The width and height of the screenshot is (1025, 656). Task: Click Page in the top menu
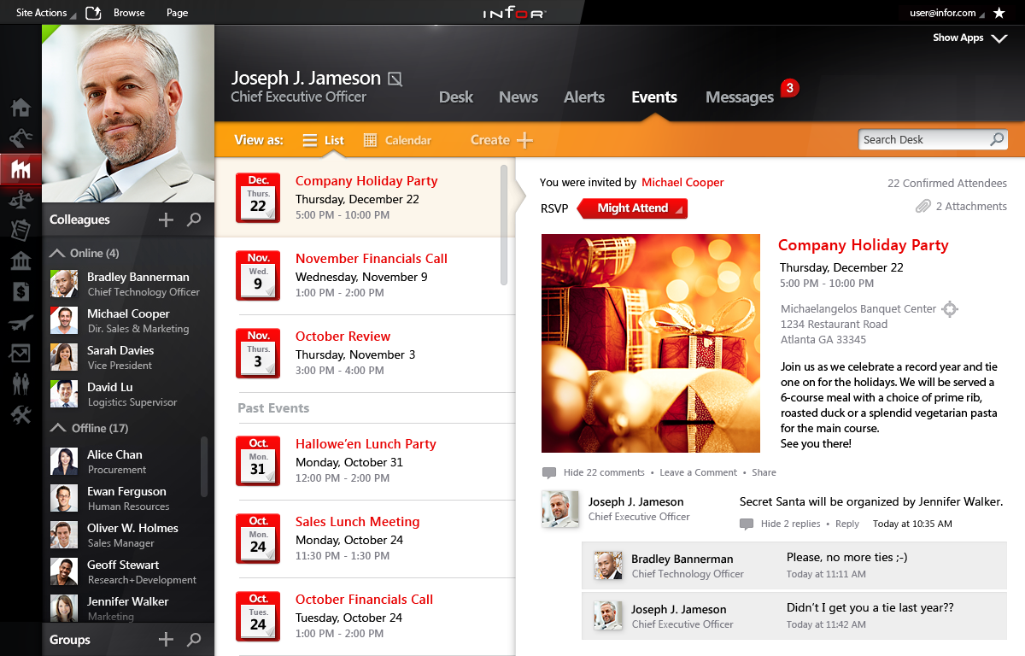click(x=178, y=13)
